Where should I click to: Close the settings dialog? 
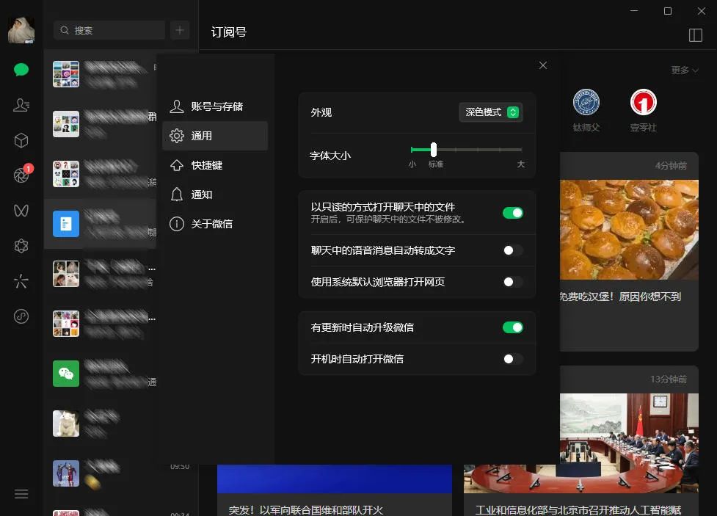tap(543, 65)
